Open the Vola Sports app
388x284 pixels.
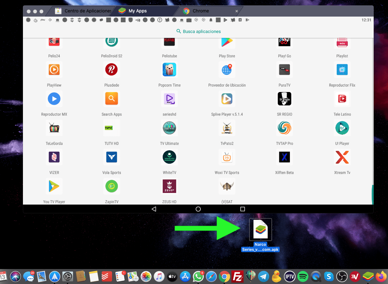pyautogui.click(x=111, y=157)
